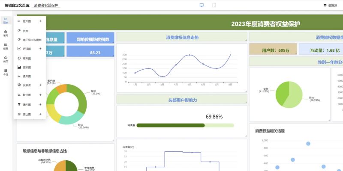Click the 男性 (58.78%) pie label
This screenshot has width=343, height=171.
[314, 99]
